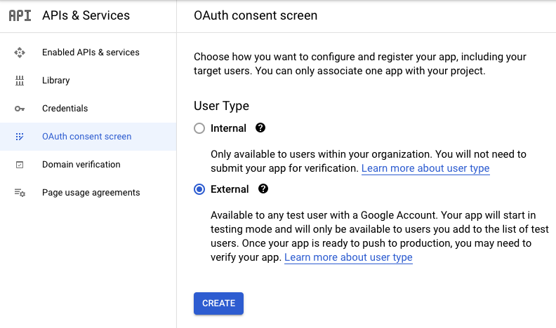Open Domain verification section

pyautogui.click(x=88, y=165)
